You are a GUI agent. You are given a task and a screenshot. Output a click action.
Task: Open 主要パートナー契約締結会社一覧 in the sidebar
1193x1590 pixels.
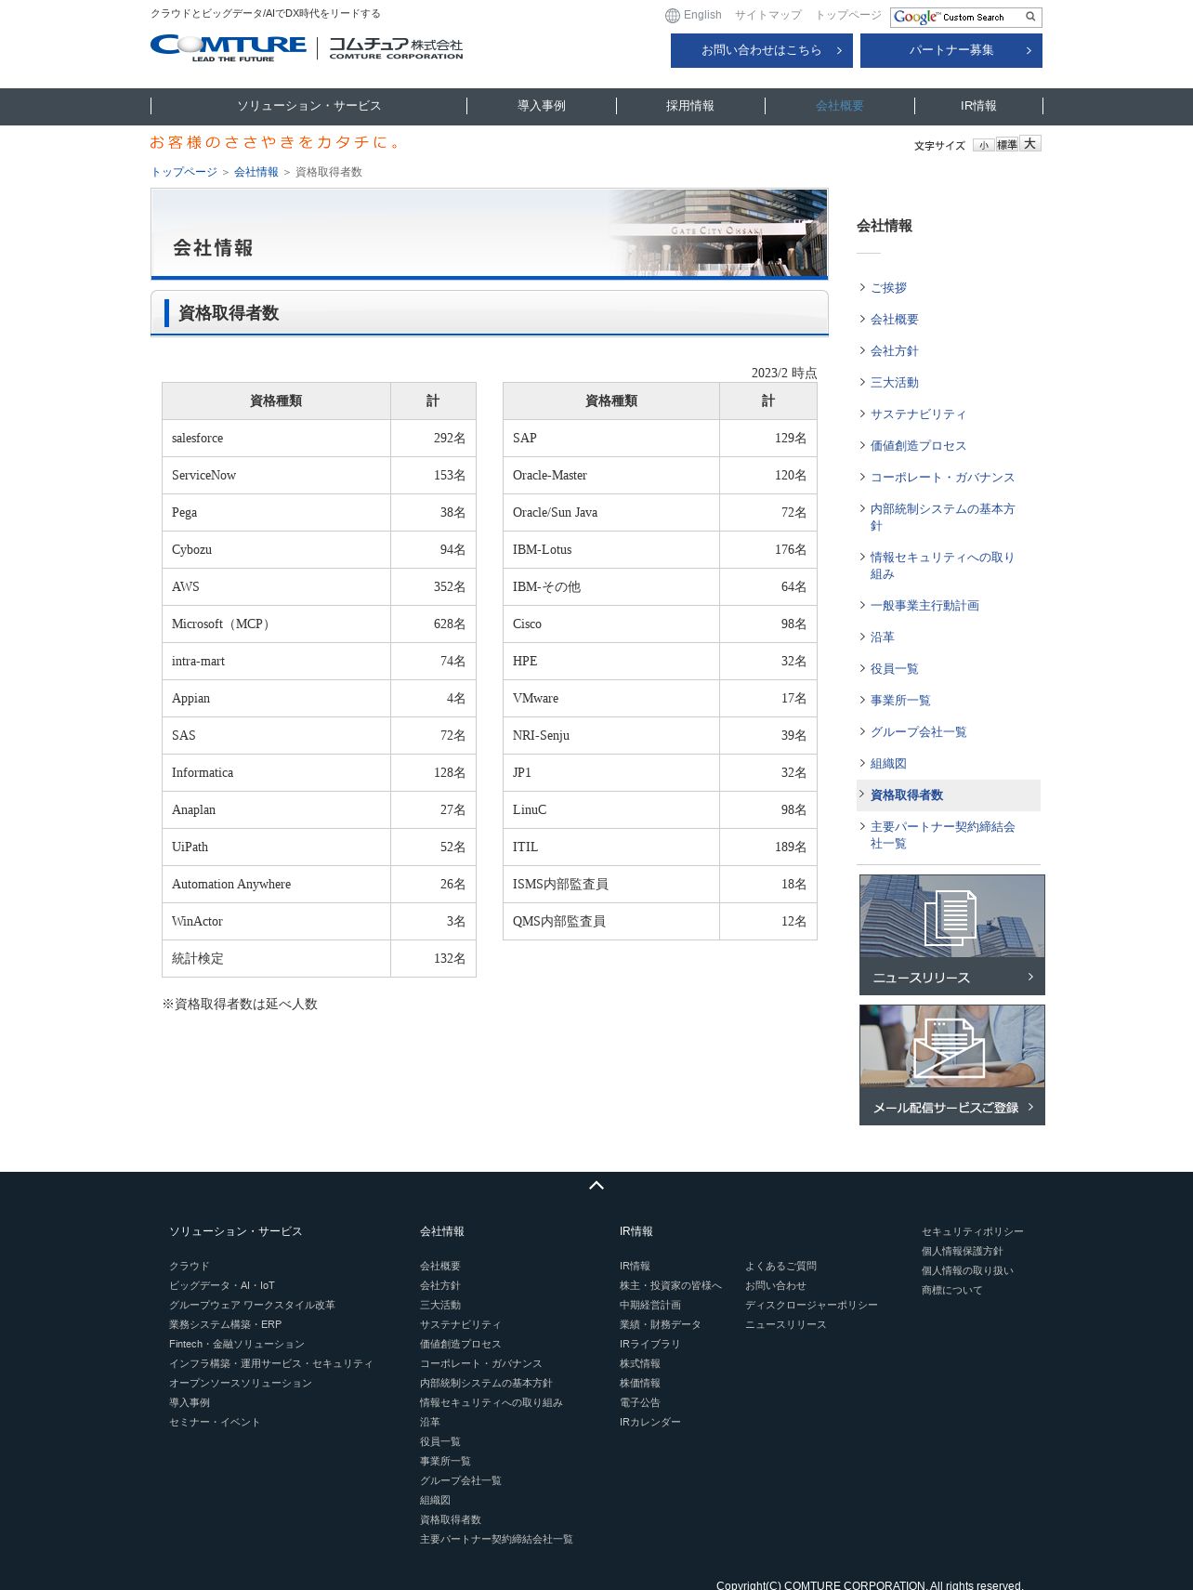[942, 835]
